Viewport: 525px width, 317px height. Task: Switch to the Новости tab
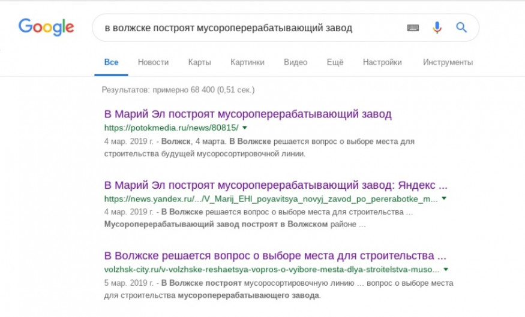(x=153, y=62)
